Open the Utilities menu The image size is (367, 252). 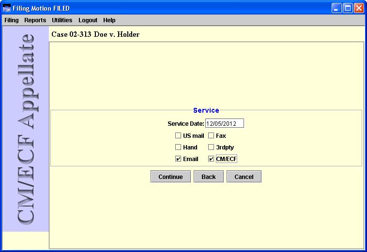click(x=62, y=20)
